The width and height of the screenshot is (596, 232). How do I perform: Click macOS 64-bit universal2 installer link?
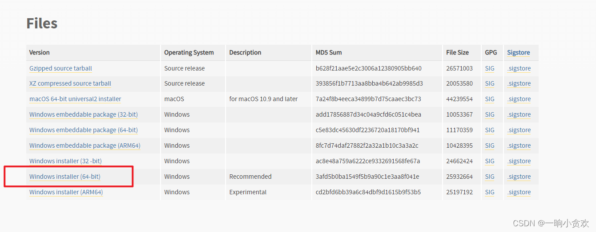tap(75, 99)
